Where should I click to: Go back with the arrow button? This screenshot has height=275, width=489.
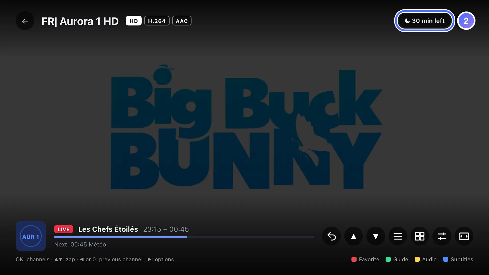25,21
